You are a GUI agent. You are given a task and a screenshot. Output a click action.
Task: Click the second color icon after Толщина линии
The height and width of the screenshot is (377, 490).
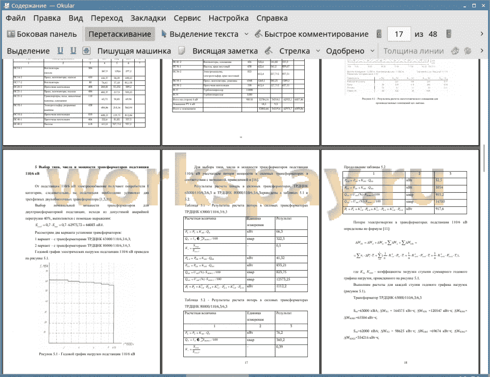coord(467,50)
